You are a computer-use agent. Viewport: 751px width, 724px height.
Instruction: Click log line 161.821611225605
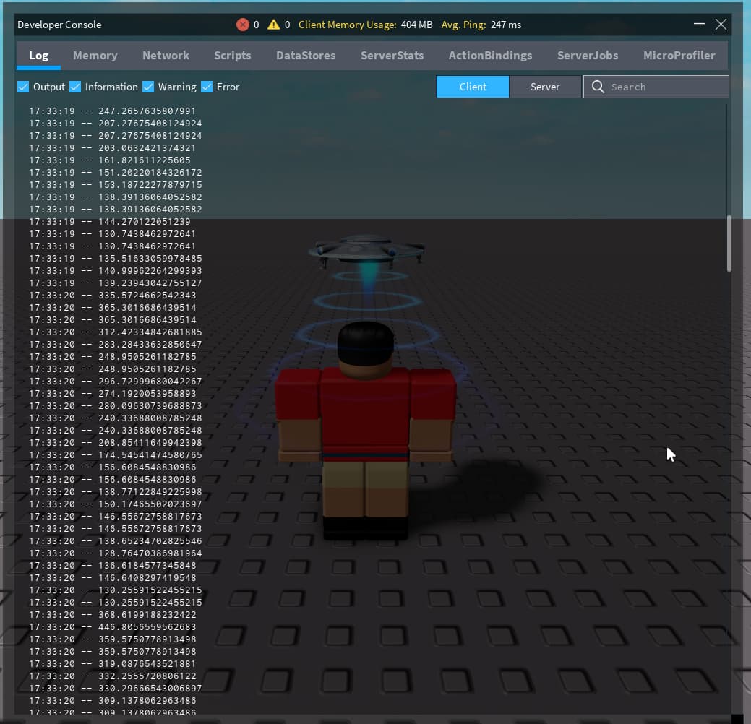110,160
